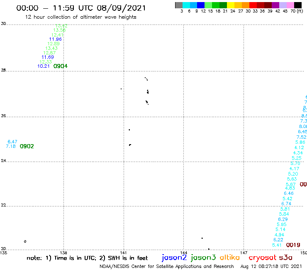This screenshot has height=270, width=307.
Task: Select the 12.33 wave height value
Action: 46,62
